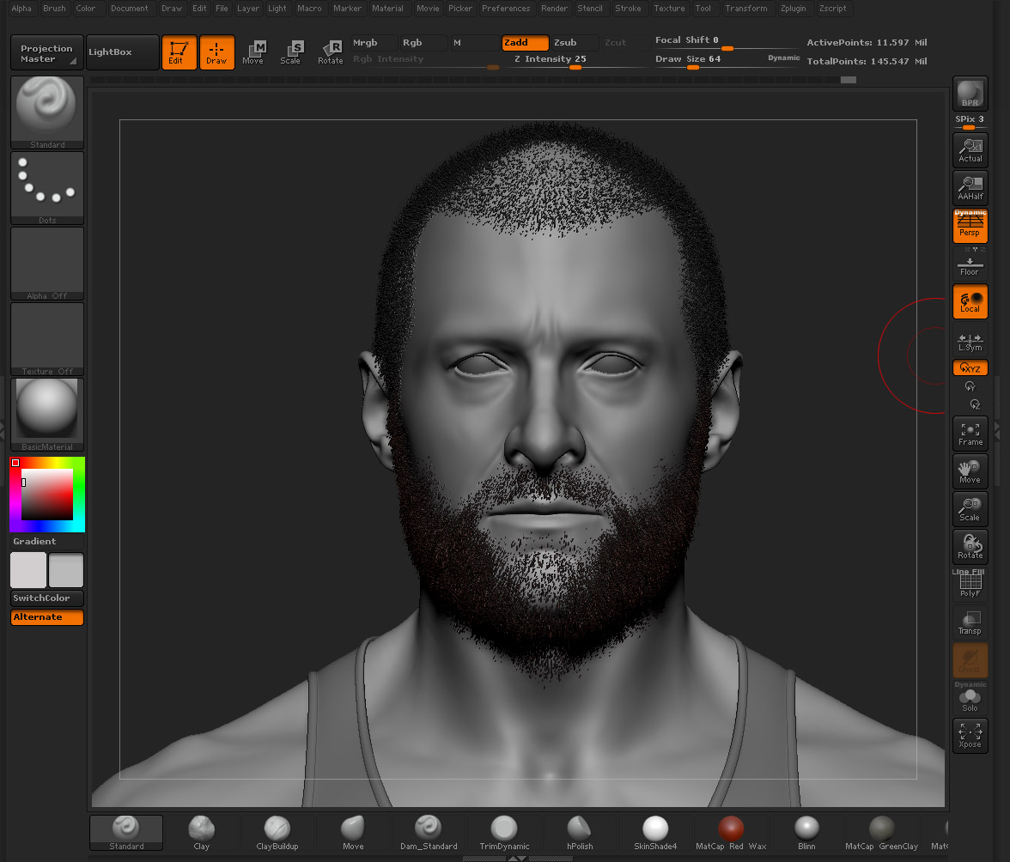Apply the MatCap Red Wax material
The width and height of the screenshot is (1010, 862).
pos(731,833)
